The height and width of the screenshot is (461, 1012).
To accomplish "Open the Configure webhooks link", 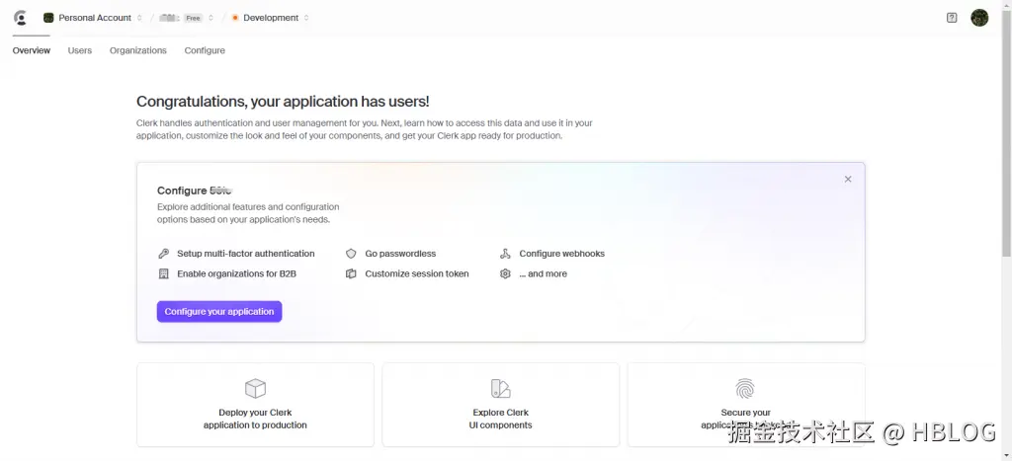I will (562, 254).
